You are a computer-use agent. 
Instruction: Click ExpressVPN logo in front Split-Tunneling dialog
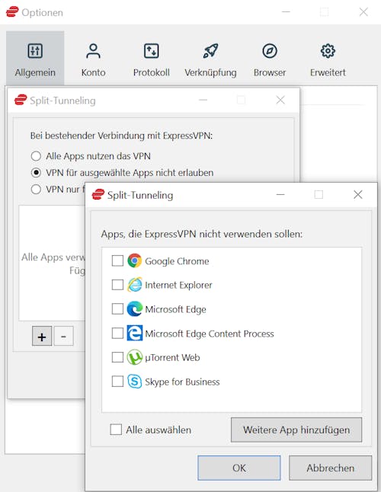98,194
